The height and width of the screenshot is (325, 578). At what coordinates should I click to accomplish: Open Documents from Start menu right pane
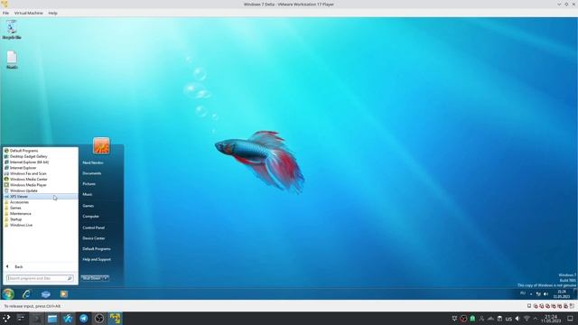[92, 173]
